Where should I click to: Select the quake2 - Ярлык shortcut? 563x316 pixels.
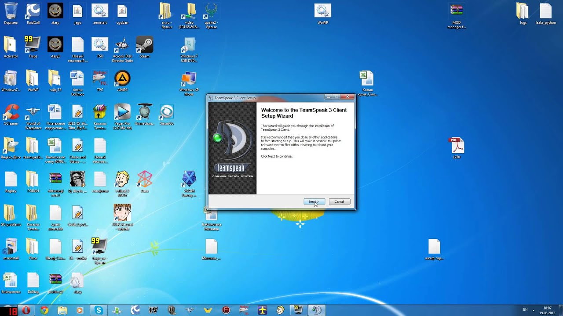(211, 16)
